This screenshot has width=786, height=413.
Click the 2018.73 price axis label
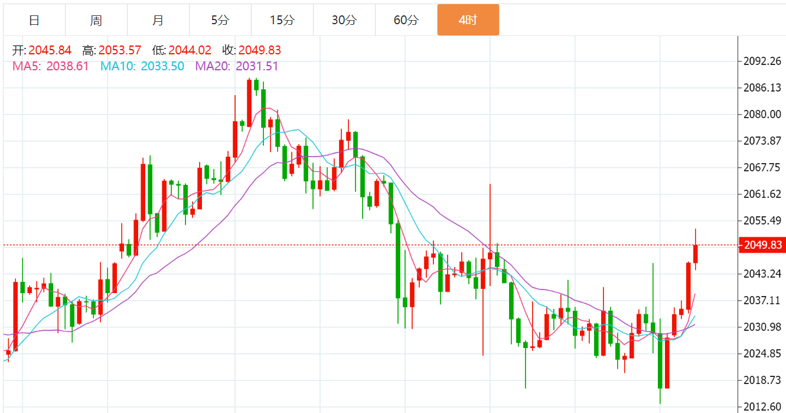pos(764,380)
